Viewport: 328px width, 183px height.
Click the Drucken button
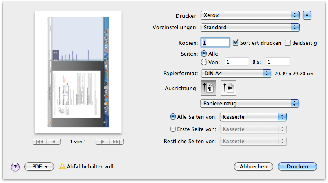click(297, 166)
